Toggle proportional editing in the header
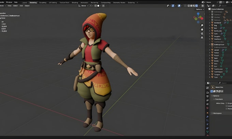Viewport: 232px width, 139px height. coord(103,6)
